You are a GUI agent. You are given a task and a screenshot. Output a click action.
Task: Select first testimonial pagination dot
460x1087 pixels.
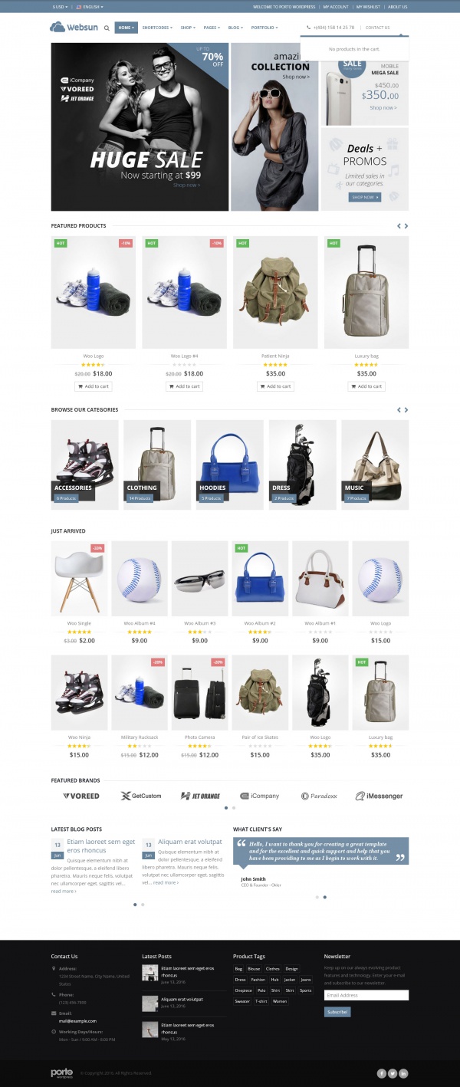tap(317, 897)
